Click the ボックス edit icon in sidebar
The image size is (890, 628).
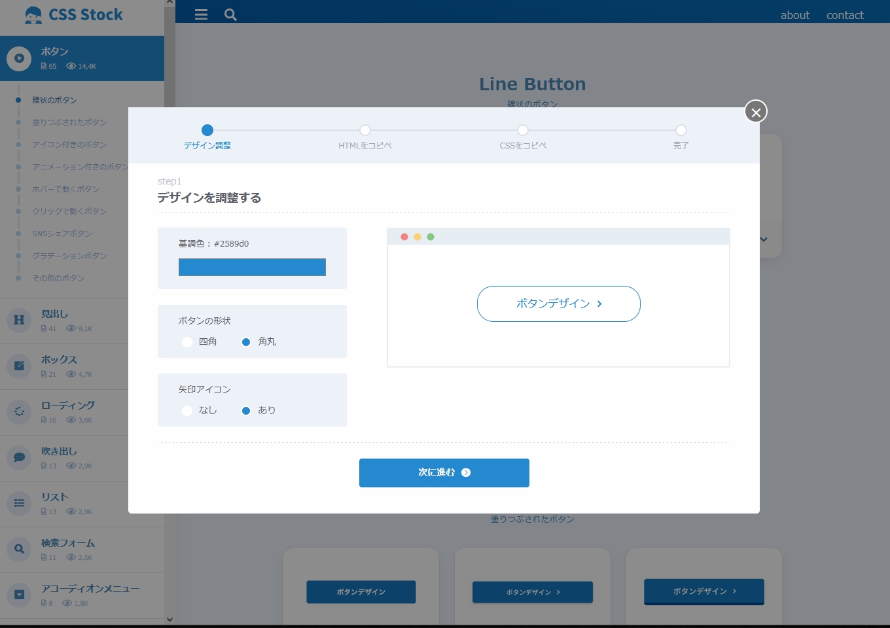pyautogui.click(x=19, y=366)
